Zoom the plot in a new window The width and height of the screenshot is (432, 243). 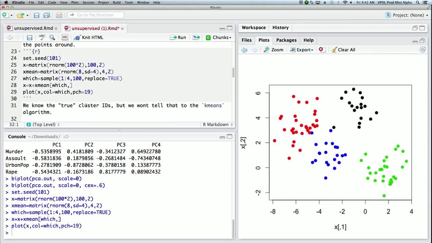pyautogui.click(x=273, y=50)
